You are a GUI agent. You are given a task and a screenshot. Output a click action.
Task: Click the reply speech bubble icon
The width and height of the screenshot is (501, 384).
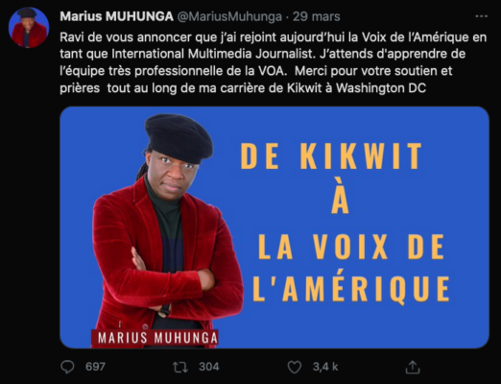67,367
